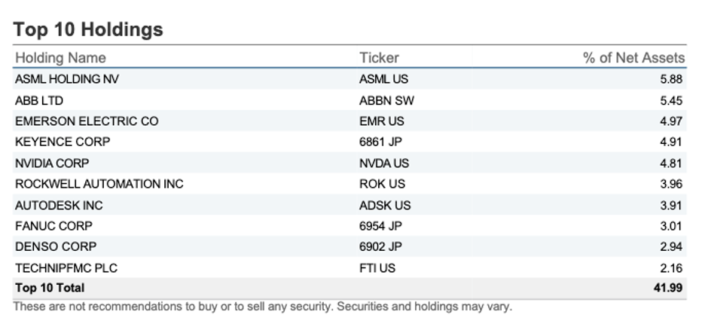Click the 6861 JP ticker cell
The image size is (705, 333).
pos(380,142)
